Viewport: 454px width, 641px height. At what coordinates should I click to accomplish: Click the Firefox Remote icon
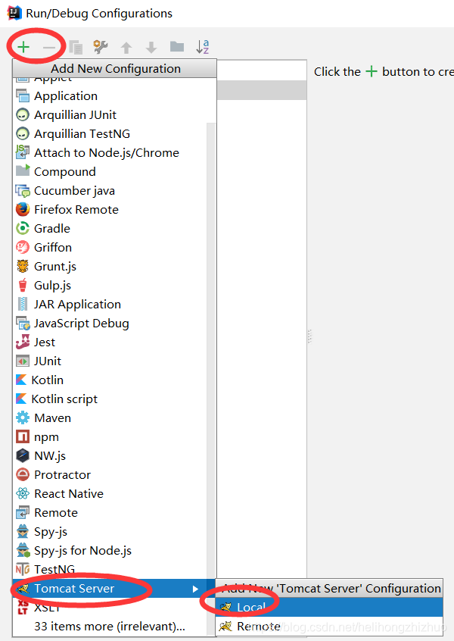[23, 209]
